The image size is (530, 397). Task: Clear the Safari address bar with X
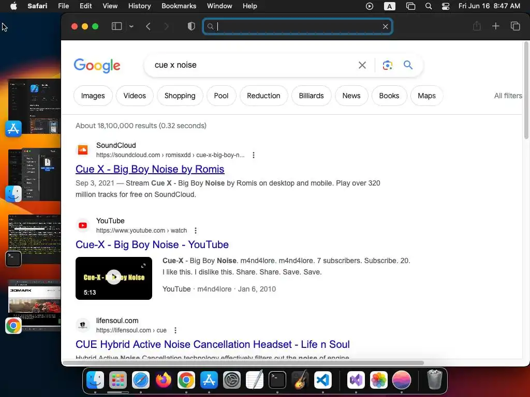click(385, 26)
